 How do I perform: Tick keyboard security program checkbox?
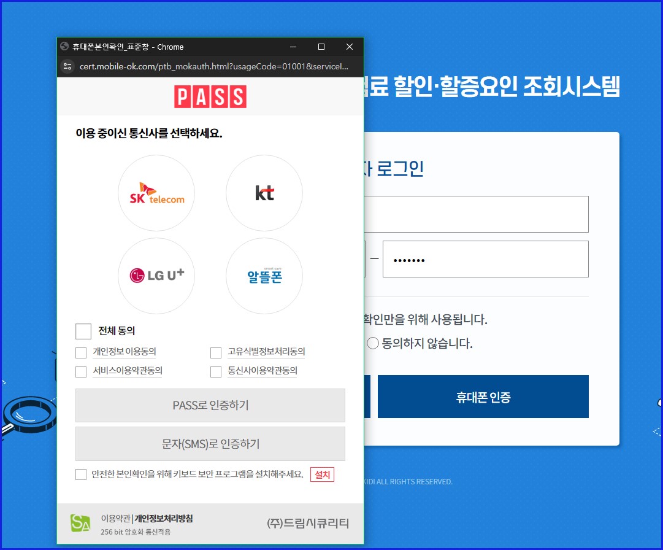pos(81,474)
